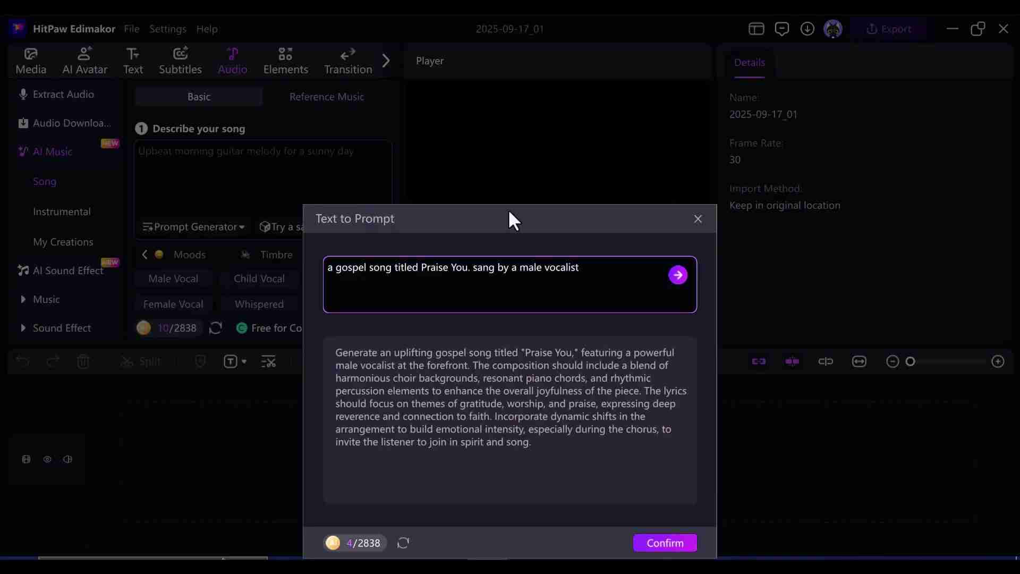
Task: Submit prompt with purple arrow button
Action: click(x=677, y=275)
